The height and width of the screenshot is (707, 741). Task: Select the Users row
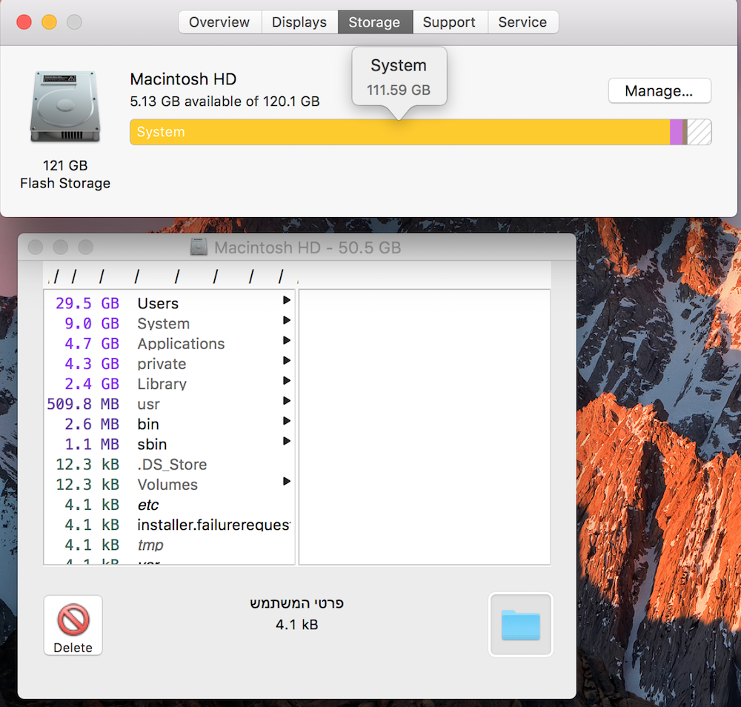(x=169, y=303)
